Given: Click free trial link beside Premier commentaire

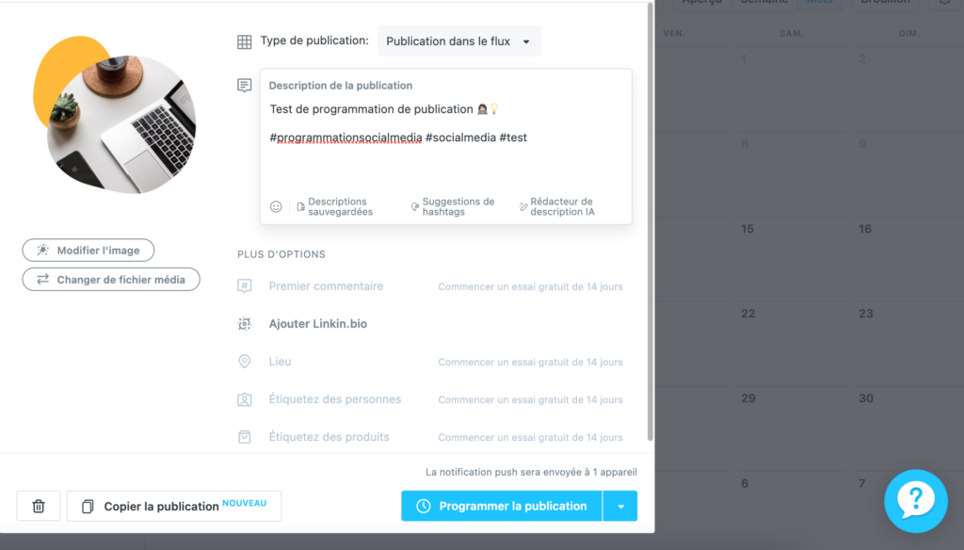Looking at the screenshot, I should [x=530, y=286].
